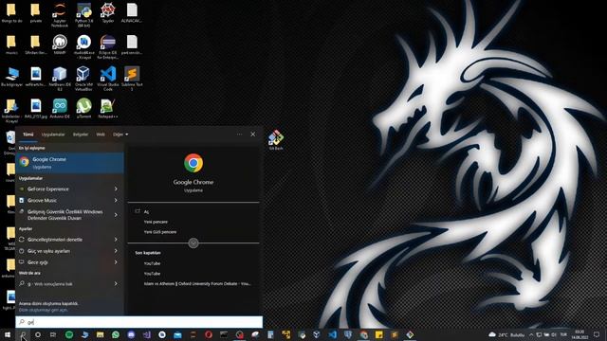The image size is (607, 341).
Task: Open Spotify from the taskbar
Action: coord(69,334)
